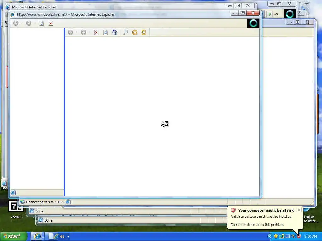Click inside the blank main page content area
Image resolution: width=322 pixels, height=241 pixels.
tap(162, 116)
